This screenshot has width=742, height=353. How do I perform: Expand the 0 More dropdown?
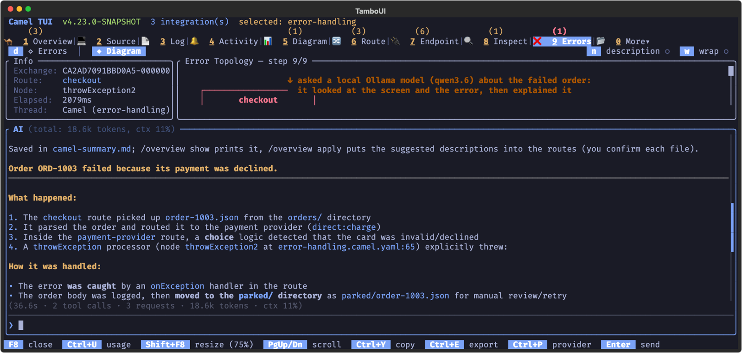pos(633,41)
